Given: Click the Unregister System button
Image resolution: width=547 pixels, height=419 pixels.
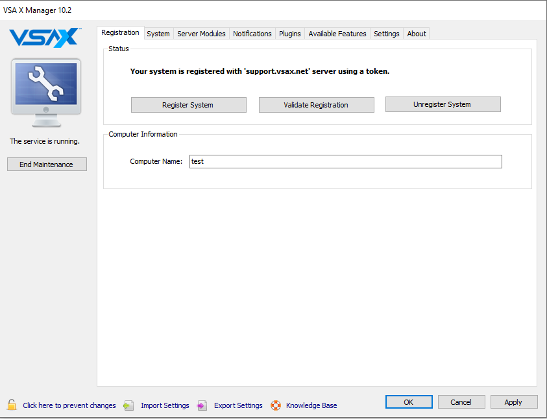Looking at the screenshot, I should coord(443,104).
